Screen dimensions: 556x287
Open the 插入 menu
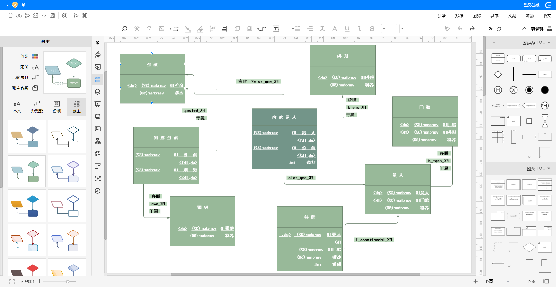pos(512,16)
